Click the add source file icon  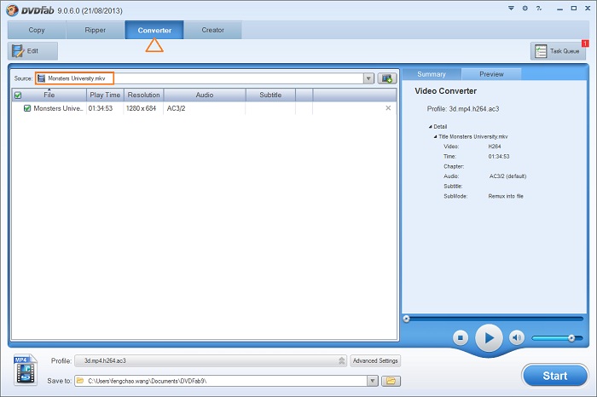click(387, 78)
